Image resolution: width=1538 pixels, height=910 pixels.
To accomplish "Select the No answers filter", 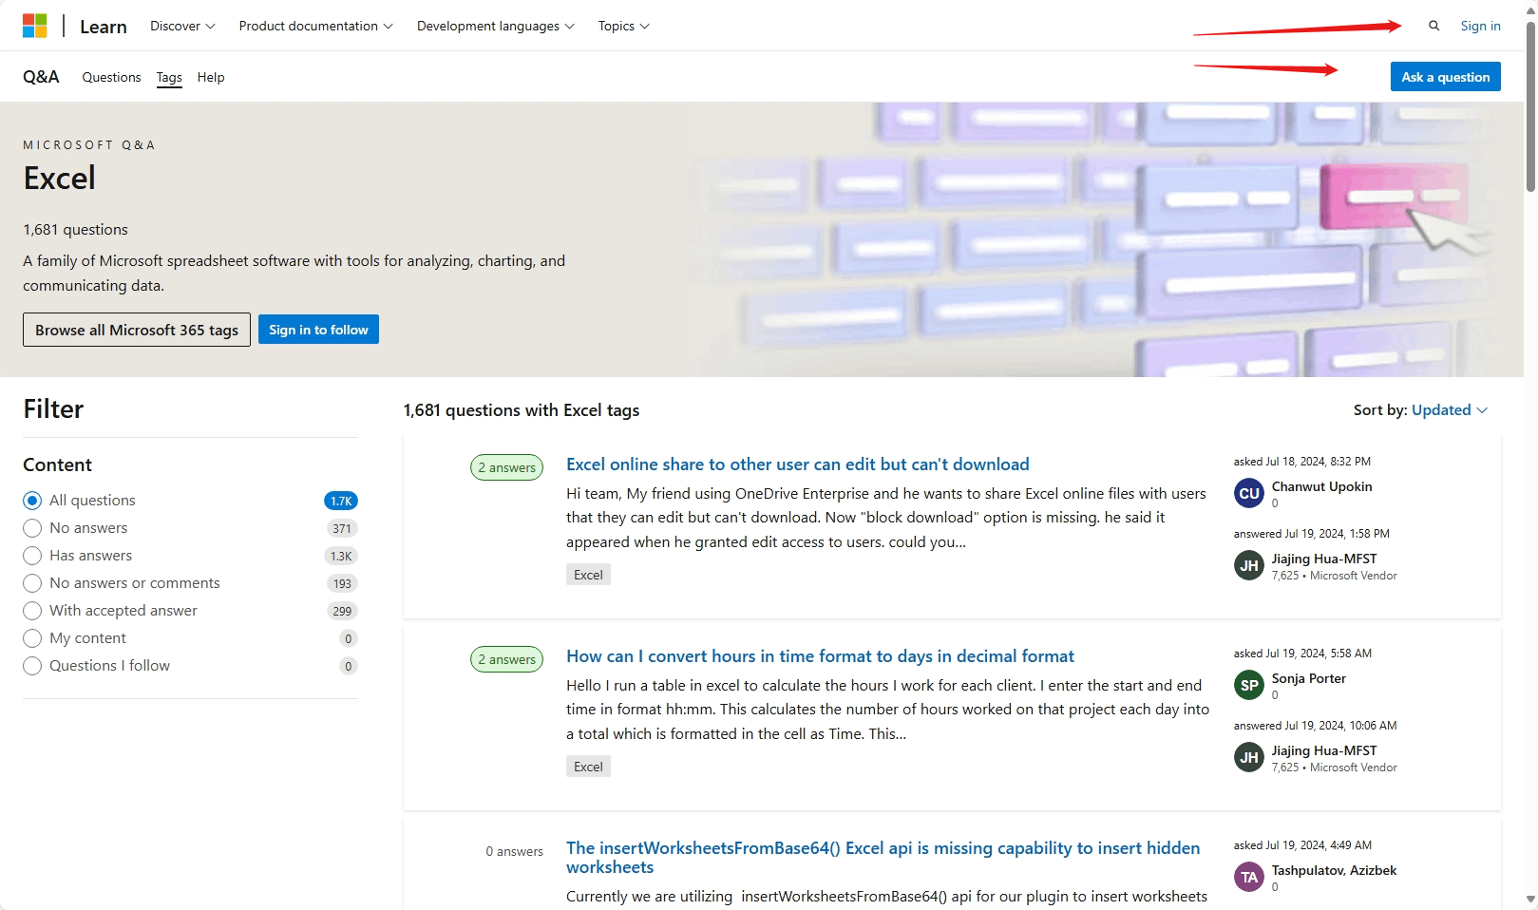I will [32, 528].
